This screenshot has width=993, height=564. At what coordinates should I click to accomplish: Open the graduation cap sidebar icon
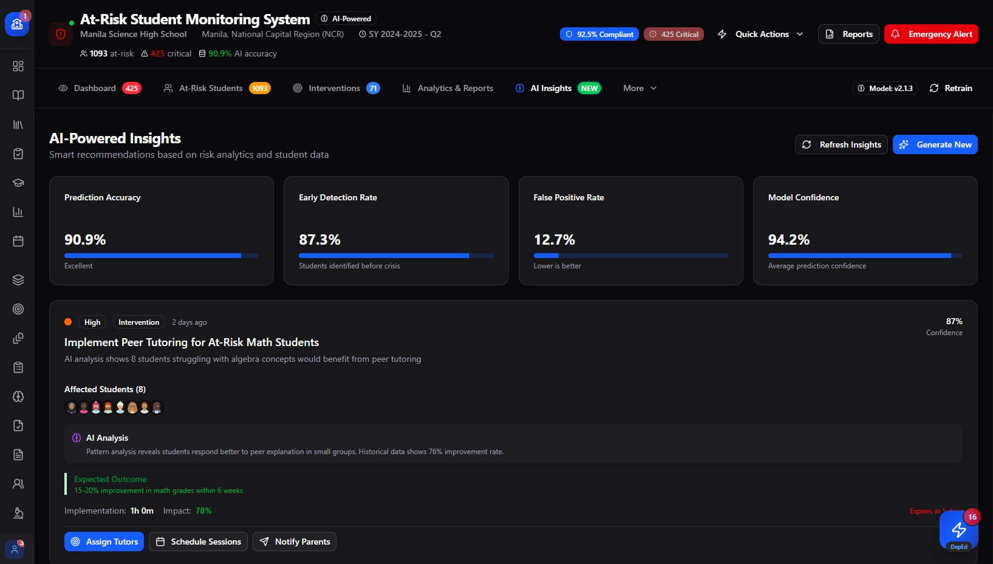coord(18,183)
